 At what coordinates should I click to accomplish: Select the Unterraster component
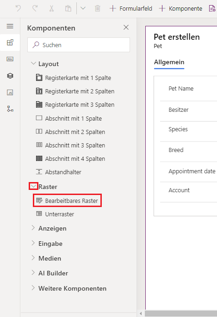click(x=55, y=214)
